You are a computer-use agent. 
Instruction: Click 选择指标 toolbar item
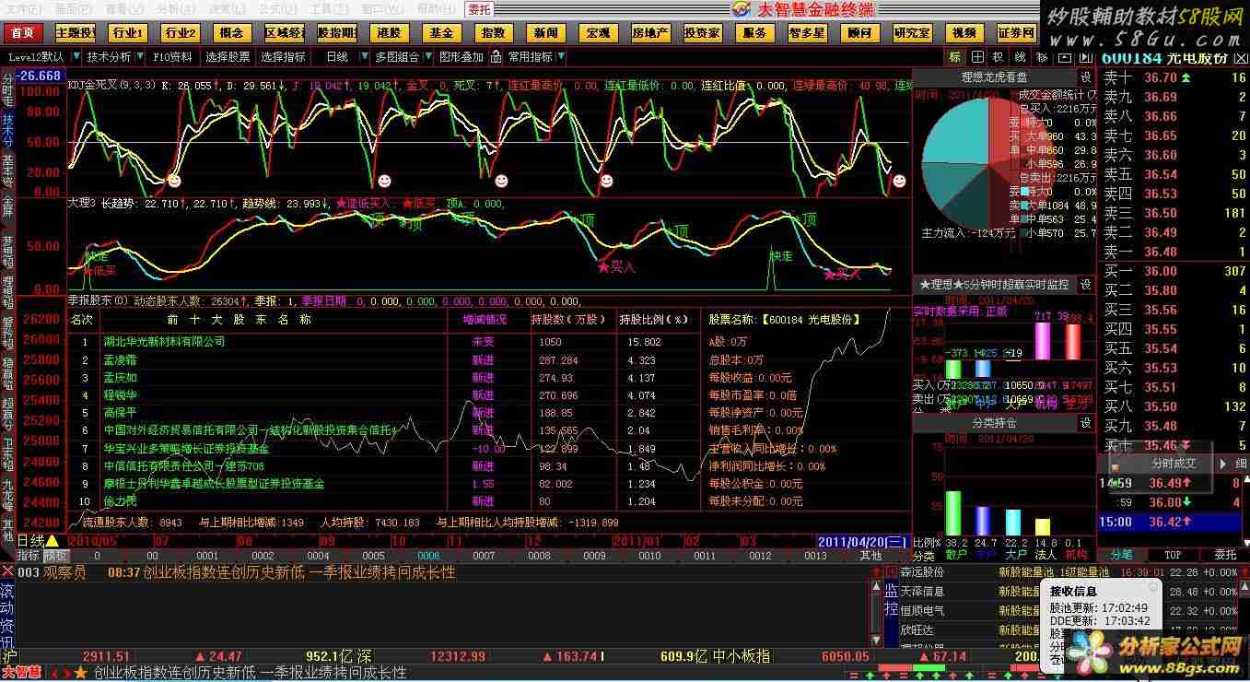coord(283,57)
